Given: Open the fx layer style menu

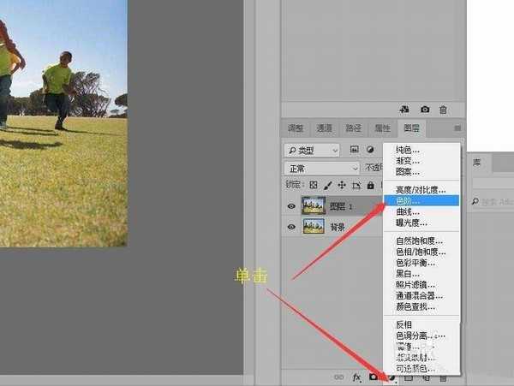Looking at the screenshot, I should tap(356, 377).
